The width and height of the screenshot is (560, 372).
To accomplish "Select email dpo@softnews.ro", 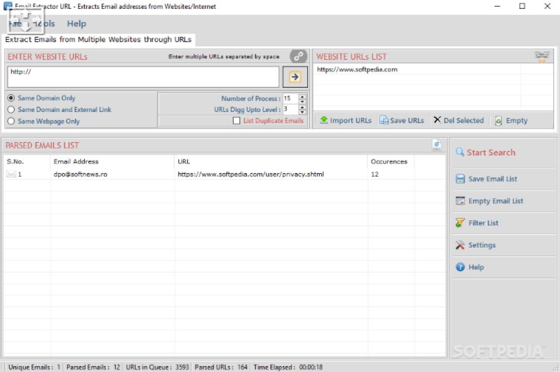I will [x=80, y=174].
